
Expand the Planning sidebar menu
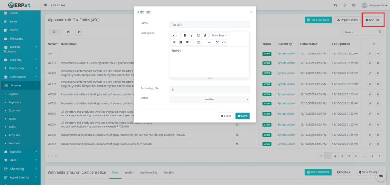tap(20, 60)
